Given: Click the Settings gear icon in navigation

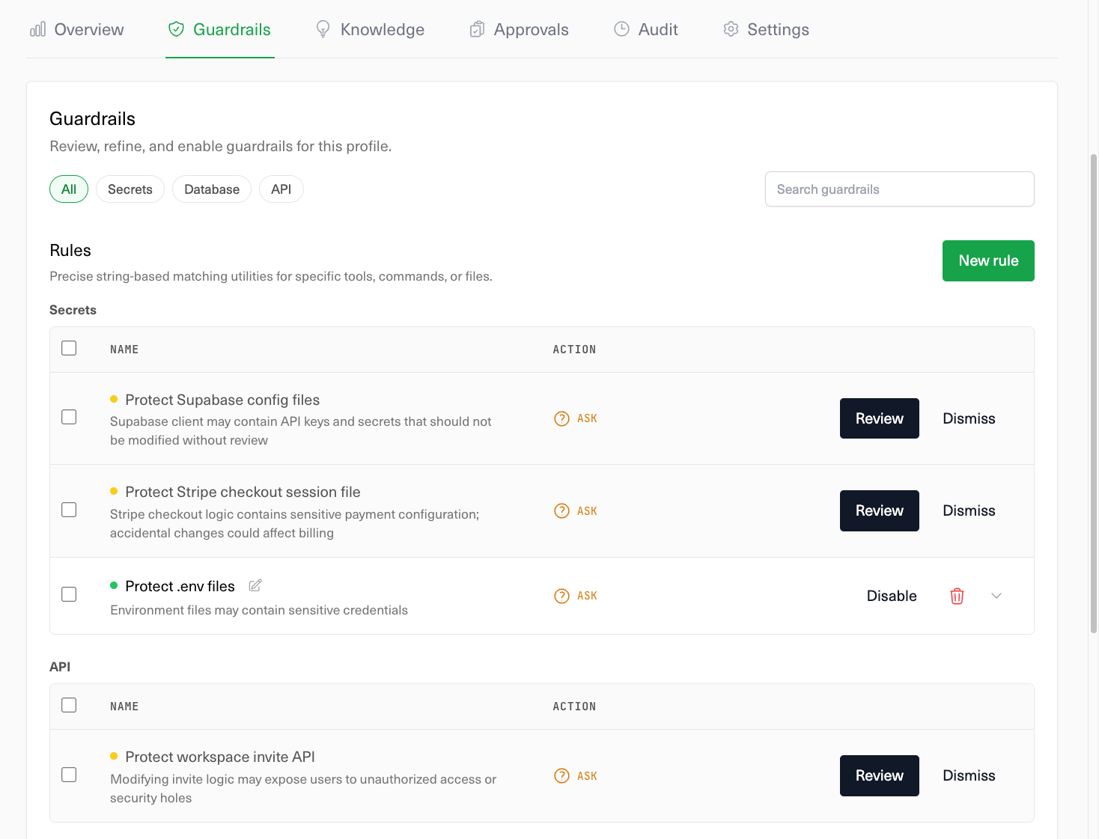Looking at the screenshot, I should tap(731, 29).
